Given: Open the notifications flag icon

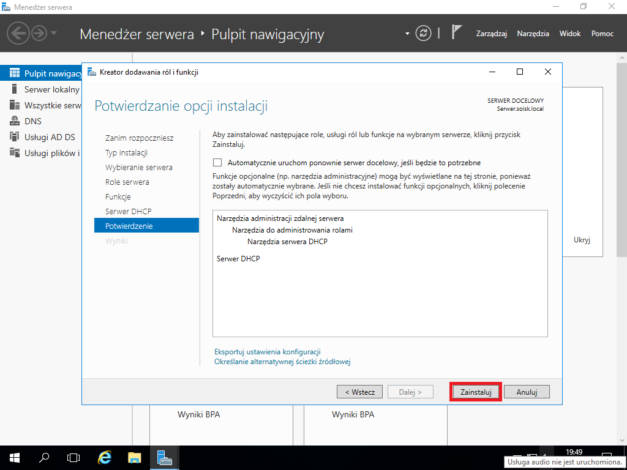Looking at the screenshot, I should click(456, 32).
